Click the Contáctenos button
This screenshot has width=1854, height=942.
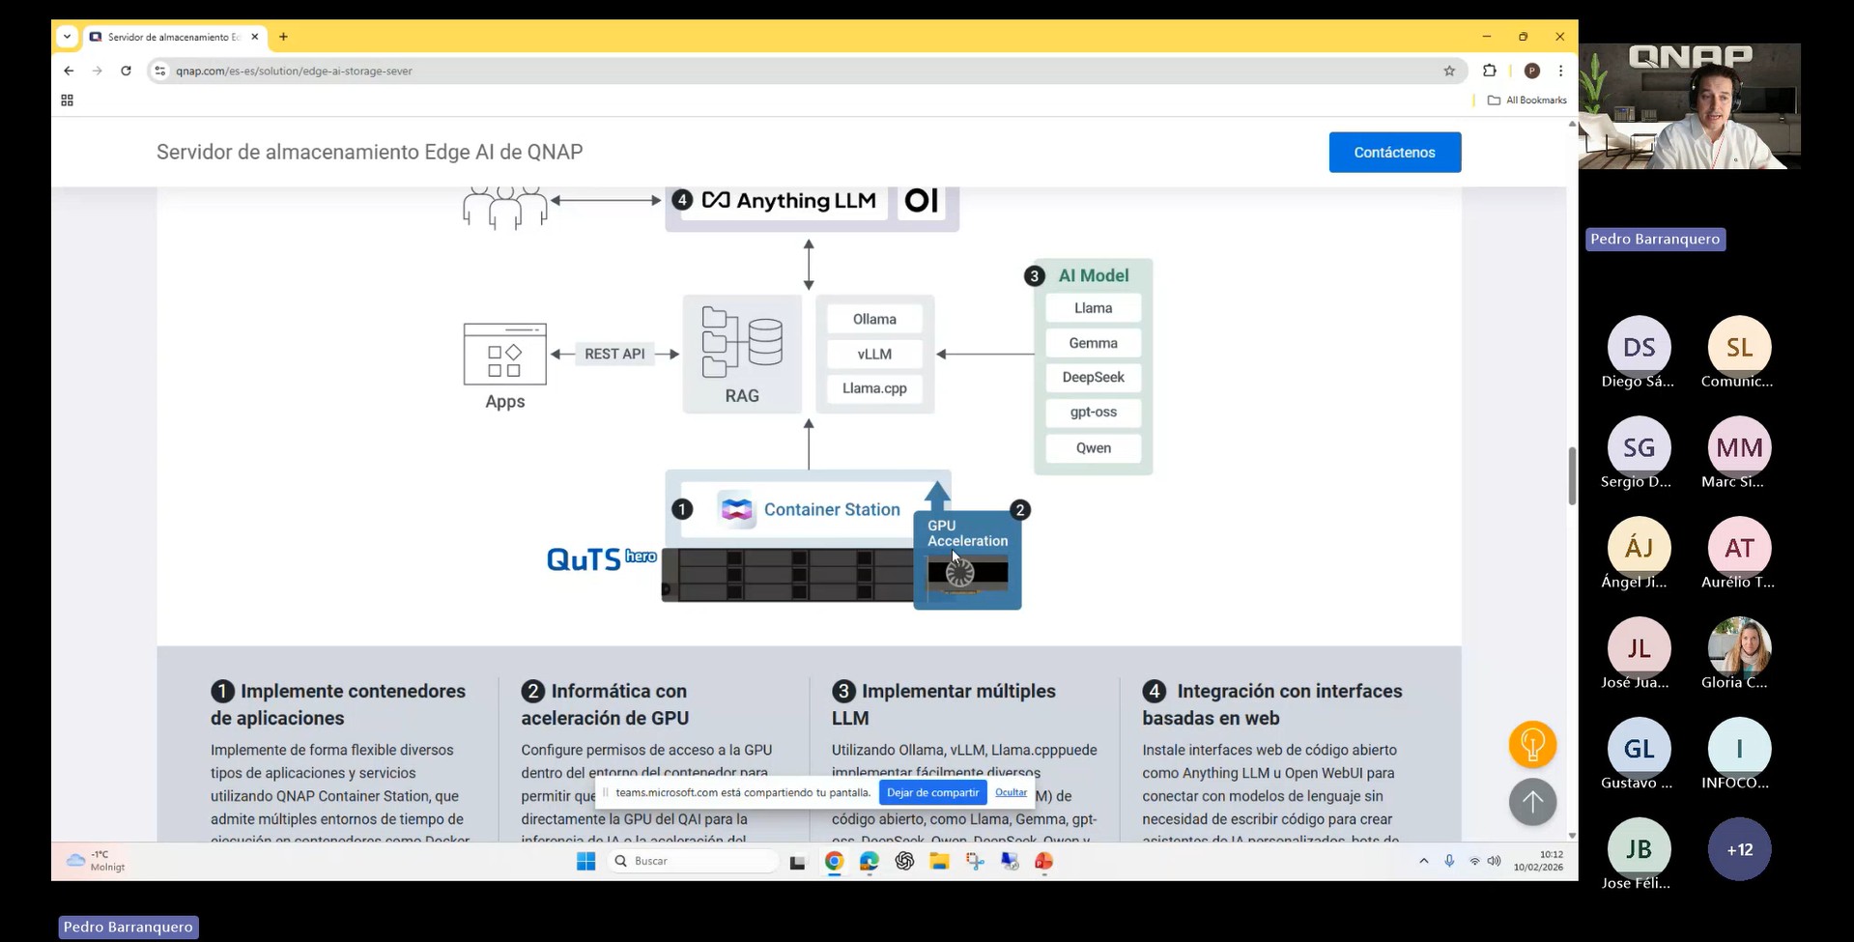tap(1394, 153)
